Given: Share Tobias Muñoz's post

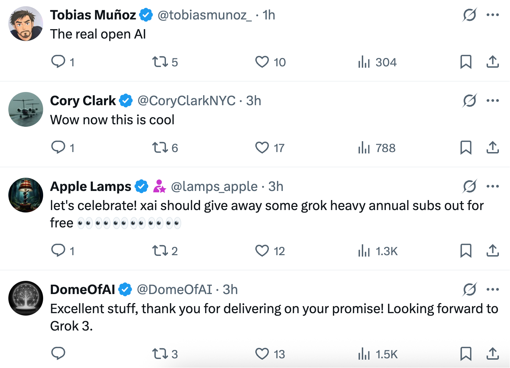Looking at the screenshot, I should pyautogui.click(x=492, y=62).
